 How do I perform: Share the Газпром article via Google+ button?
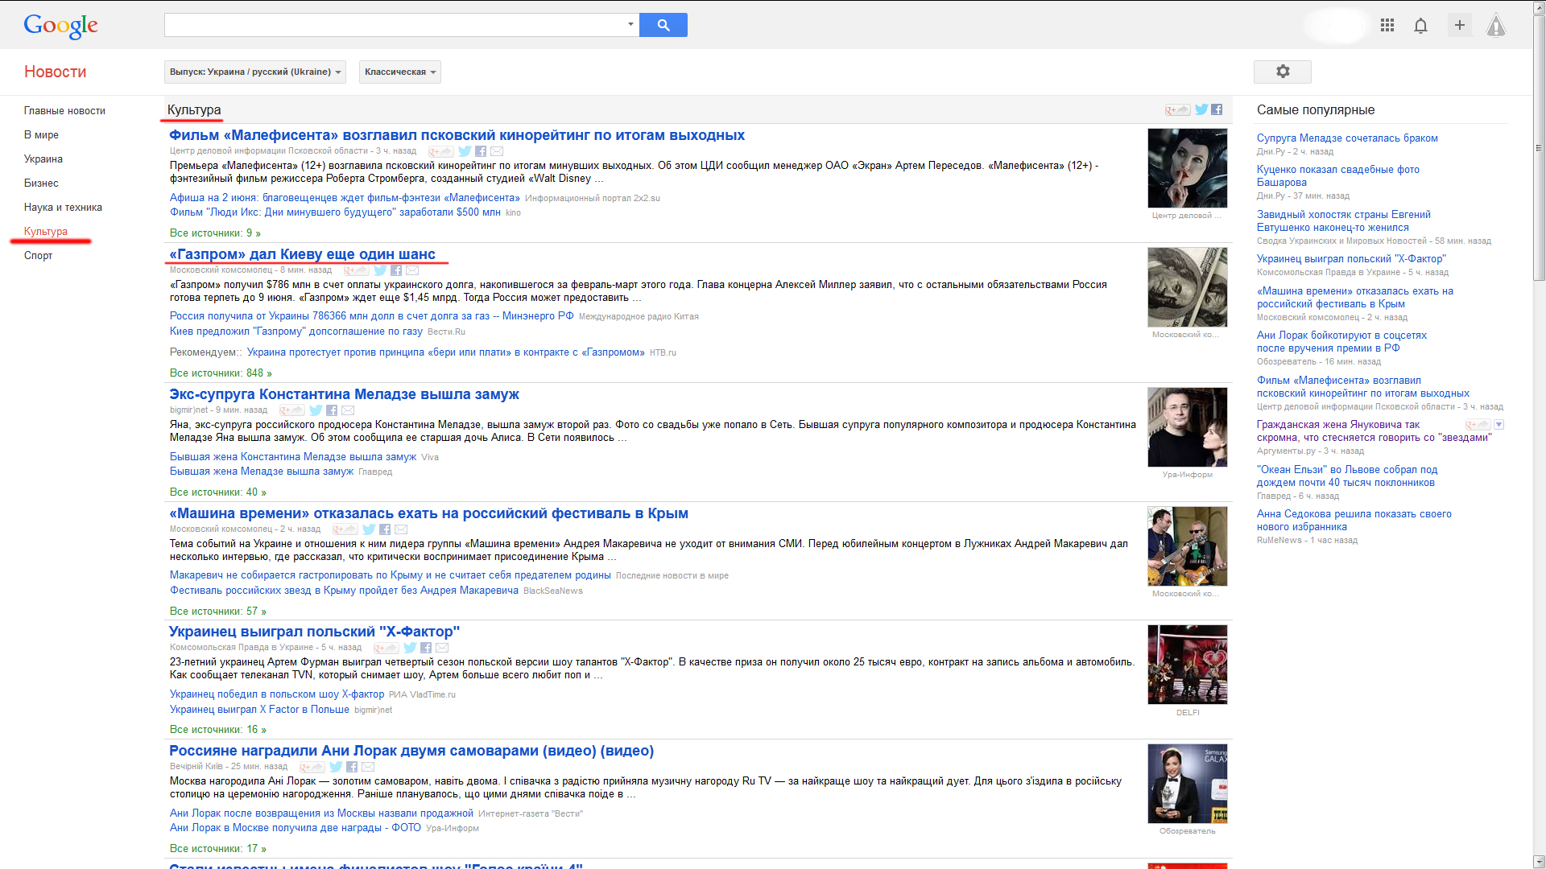356,270
